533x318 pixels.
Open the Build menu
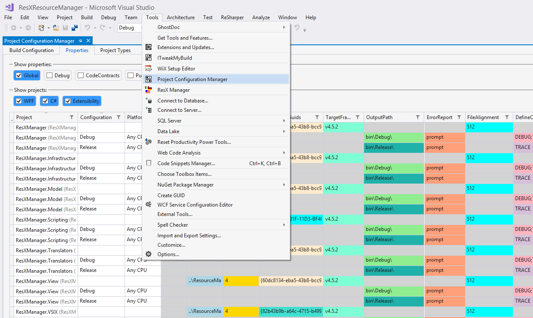click(x=87, y=18)
